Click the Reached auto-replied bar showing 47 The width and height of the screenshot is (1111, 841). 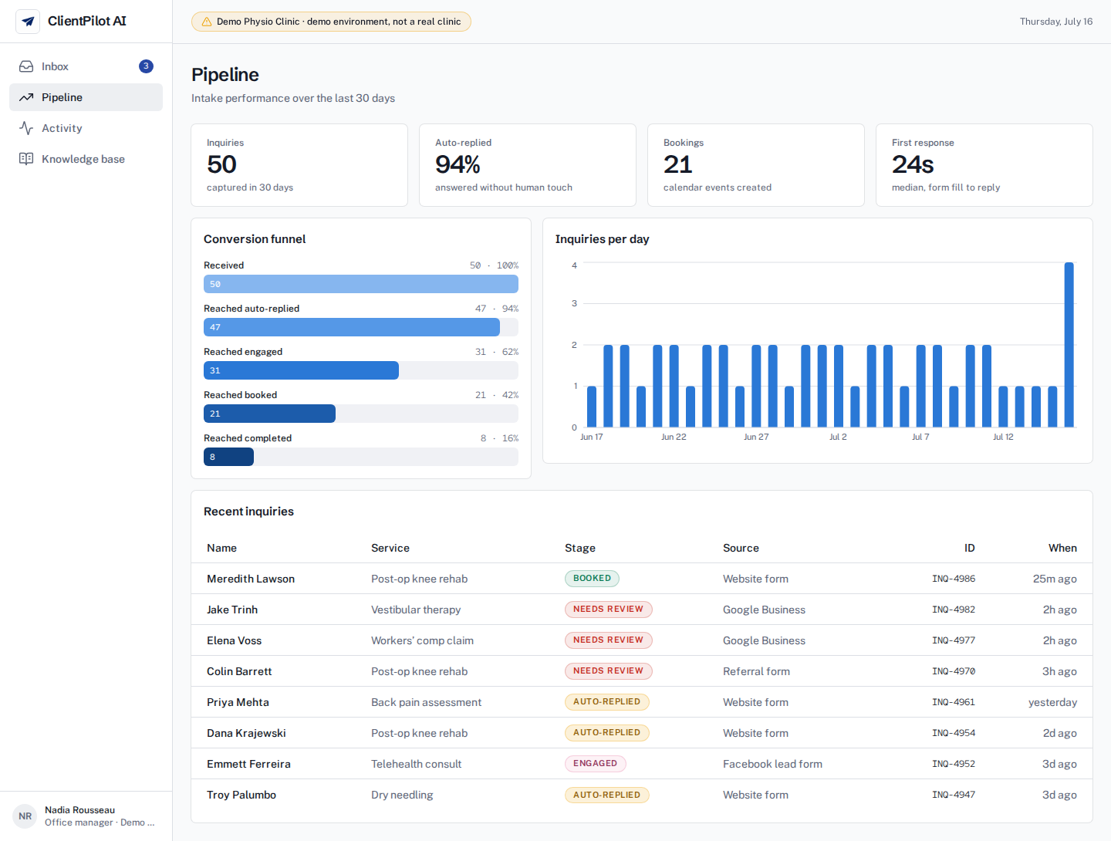352,327
